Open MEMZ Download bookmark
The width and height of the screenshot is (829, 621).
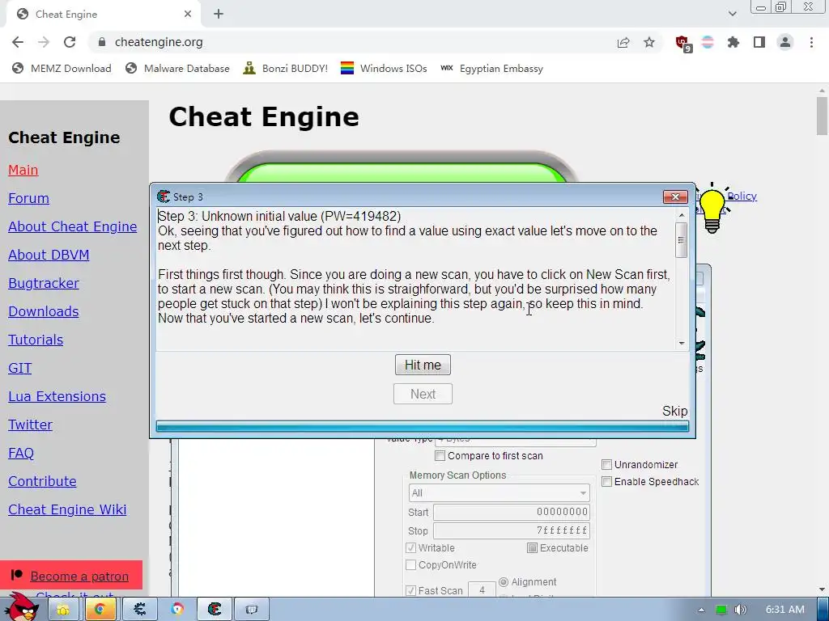(x=62, y=69)
